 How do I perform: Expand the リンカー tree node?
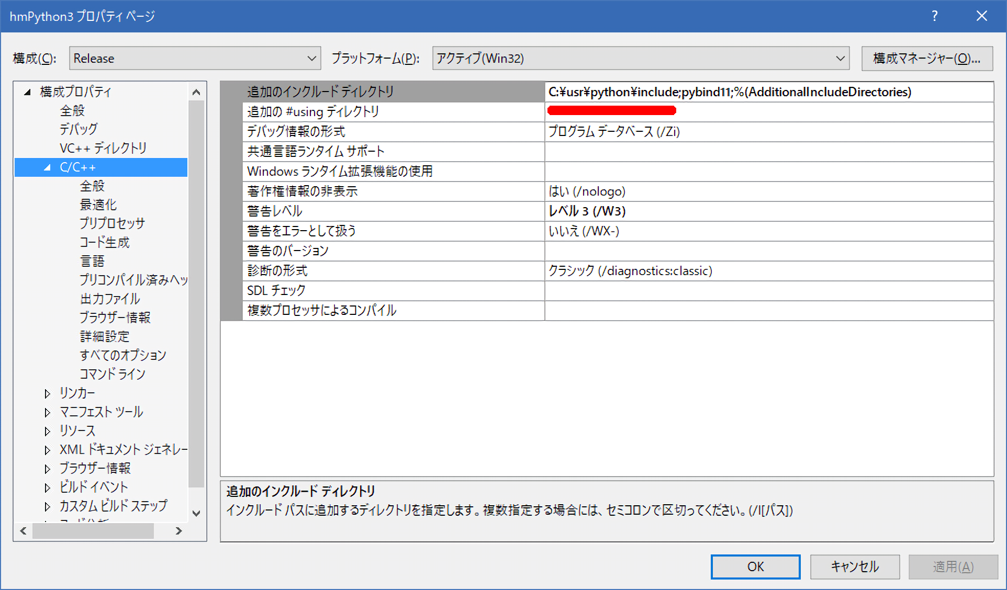pyautogui.click(x=48, y=393)
